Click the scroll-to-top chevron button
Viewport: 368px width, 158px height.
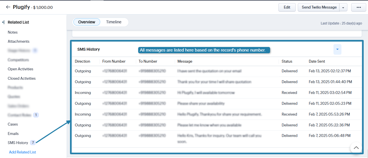[x=356, y=147]
